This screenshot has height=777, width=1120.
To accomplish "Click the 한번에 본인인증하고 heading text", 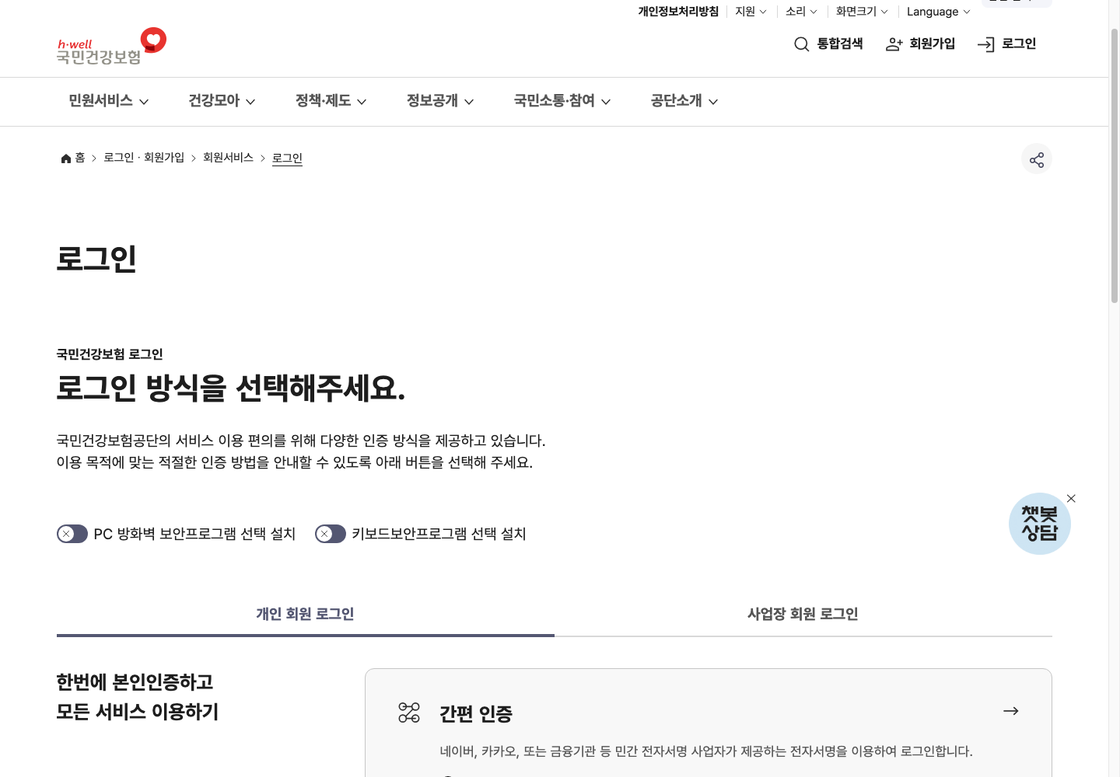I will [135, 681].
